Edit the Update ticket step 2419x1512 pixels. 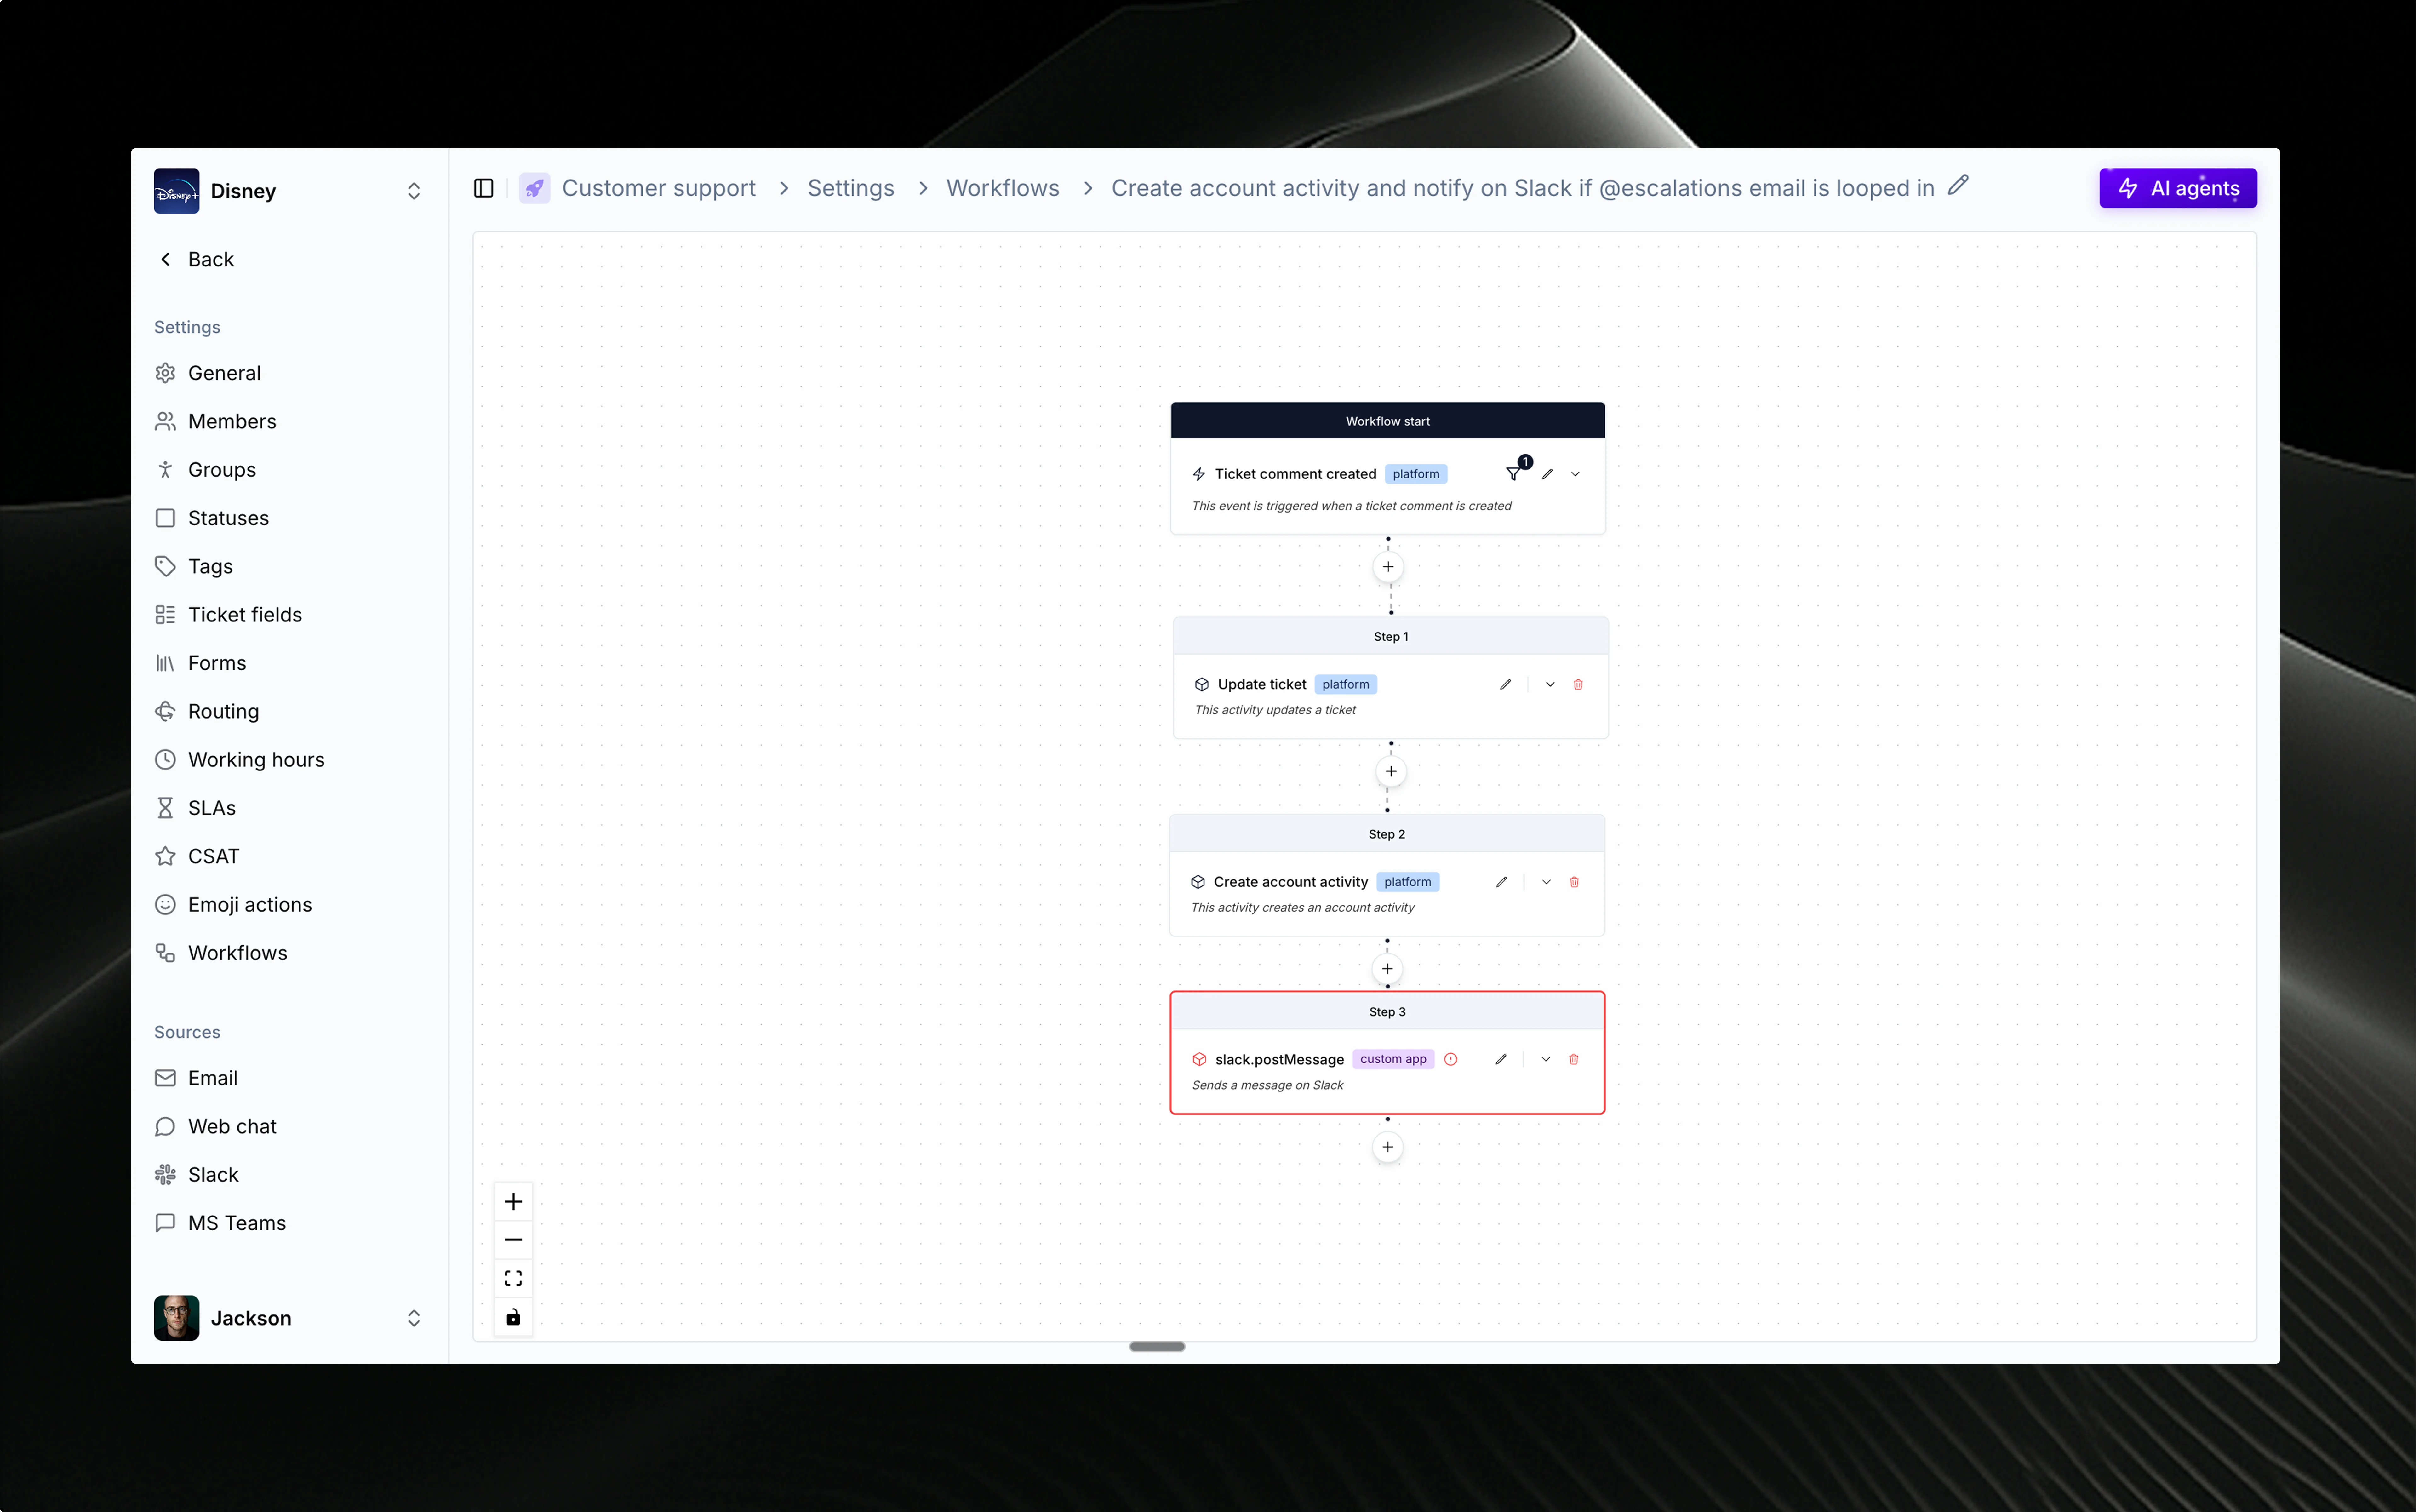click(1505, 685)
